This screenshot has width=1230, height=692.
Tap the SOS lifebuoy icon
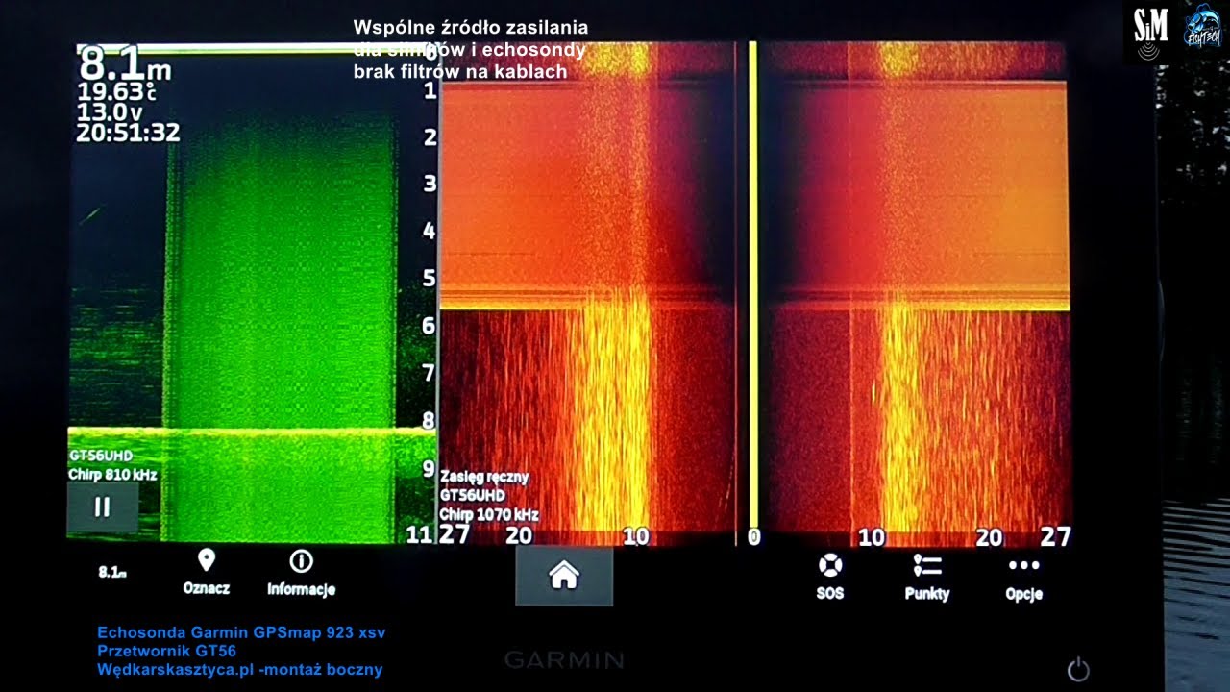[830, 565]
